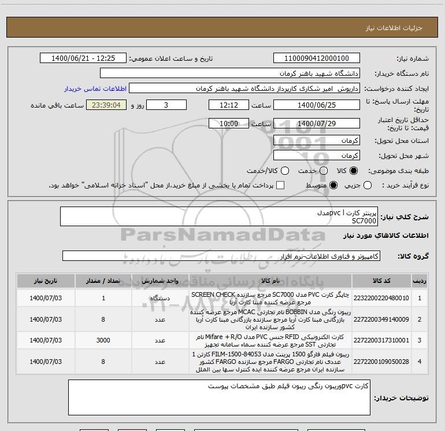This screenshot has height=431, width=445.
Task: Select the کالا/خدمت radio button
Action: [x=285, y=171]
